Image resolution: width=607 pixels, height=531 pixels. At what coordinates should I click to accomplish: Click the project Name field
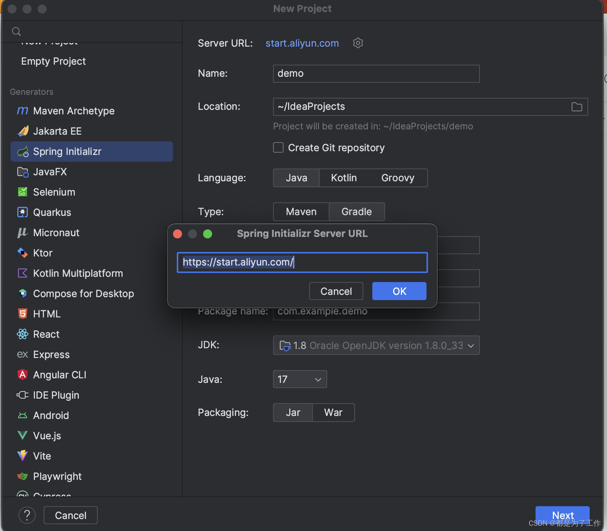376,74
